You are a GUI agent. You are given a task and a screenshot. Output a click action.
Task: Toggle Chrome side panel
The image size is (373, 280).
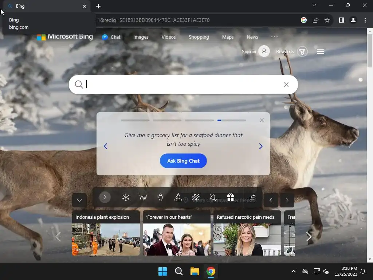(342, 20)
